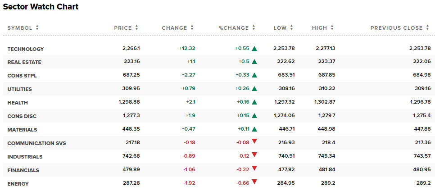Image resolution: width=435 pixels, height=191 pixels.
Task: Select TECHNOLOGY high value 2,277.13
Action: [x=325, y=48]
